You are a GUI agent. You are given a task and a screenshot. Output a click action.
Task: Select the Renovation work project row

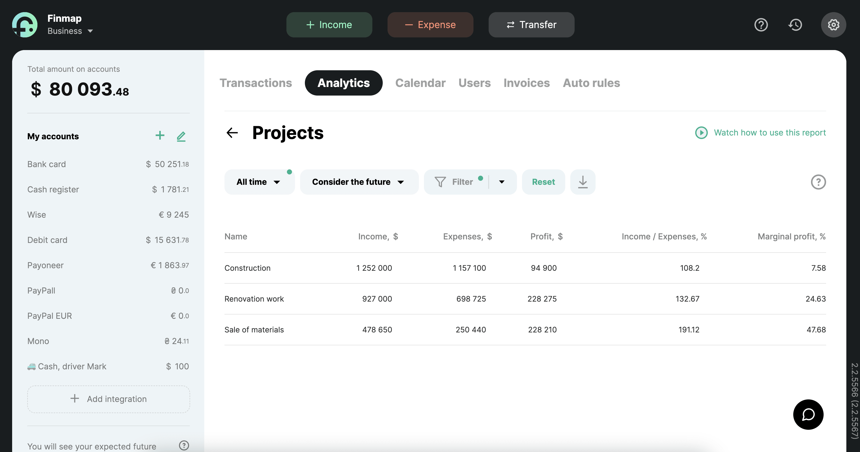254,299
